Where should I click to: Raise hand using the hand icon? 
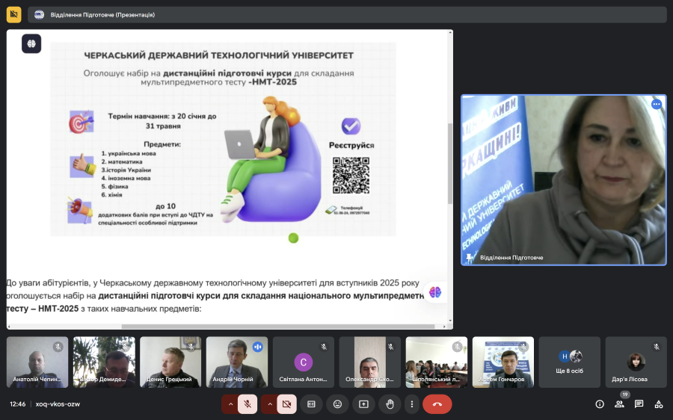tap(390, 404)
